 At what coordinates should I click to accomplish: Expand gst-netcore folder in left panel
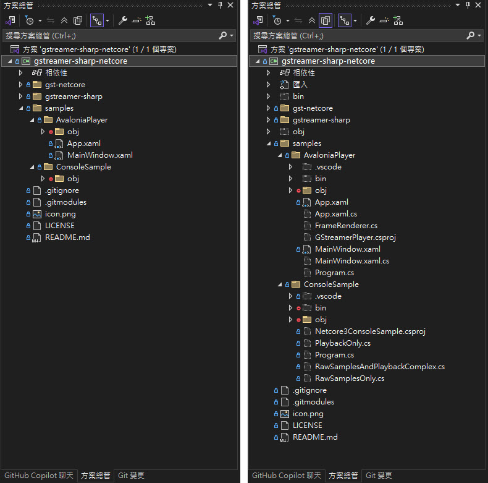20,85
